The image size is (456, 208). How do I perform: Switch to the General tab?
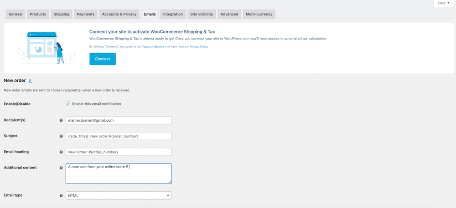point(16,14)
